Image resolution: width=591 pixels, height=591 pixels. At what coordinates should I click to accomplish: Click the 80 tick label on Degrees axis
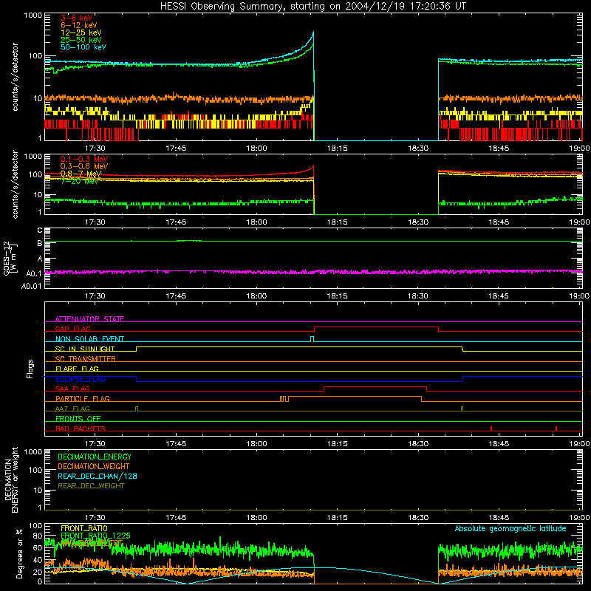38,536
